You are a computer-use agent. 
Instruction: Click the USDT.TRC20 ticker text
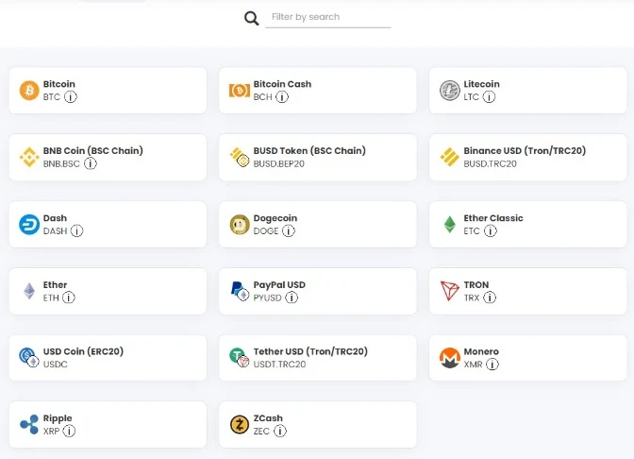[279, 365]
